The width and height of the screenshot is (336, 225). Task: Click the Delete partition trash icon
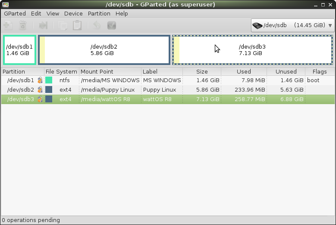(x=23, y=25)
